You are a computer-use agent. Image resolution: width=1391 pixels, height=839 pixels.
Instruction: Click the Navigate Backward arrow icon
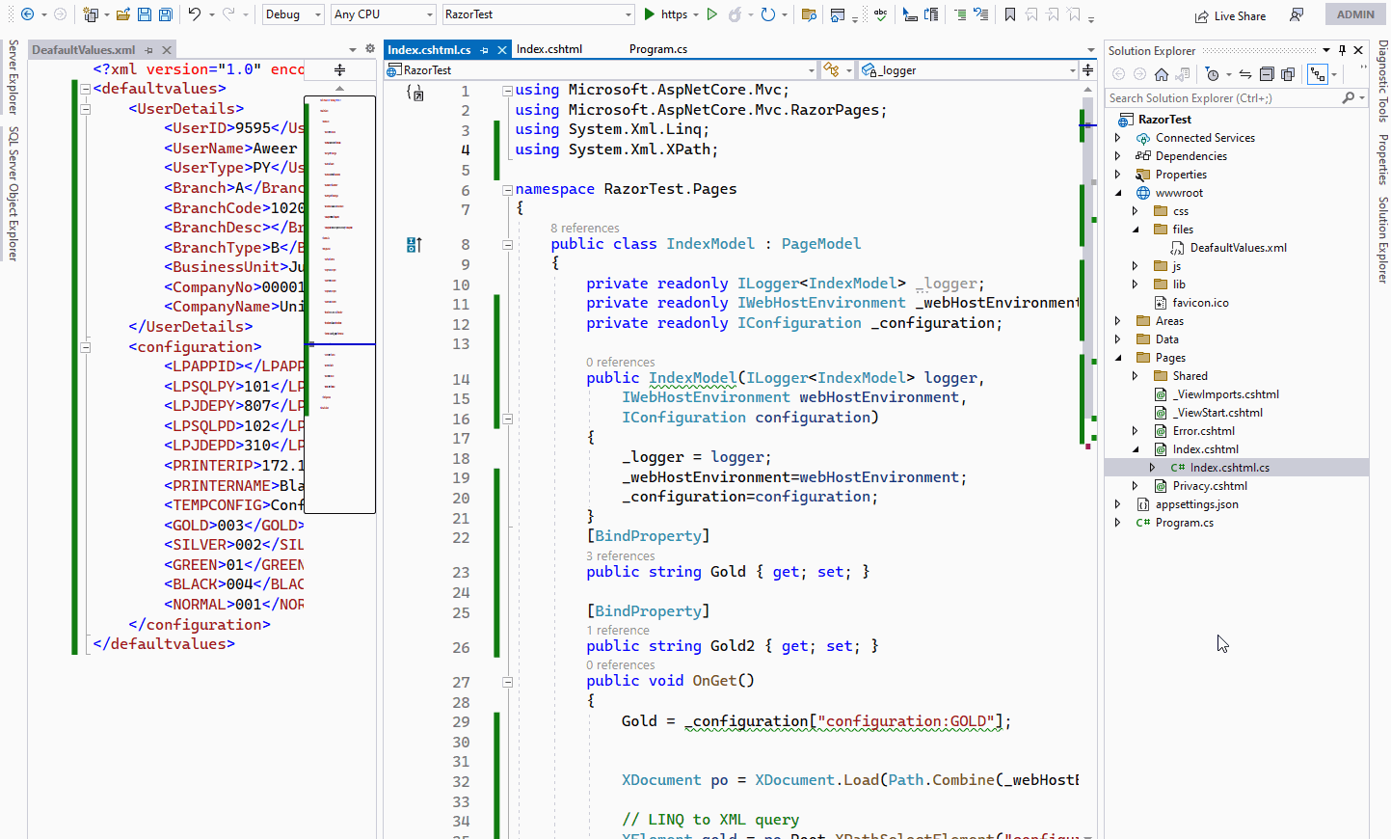pos(27,14)
